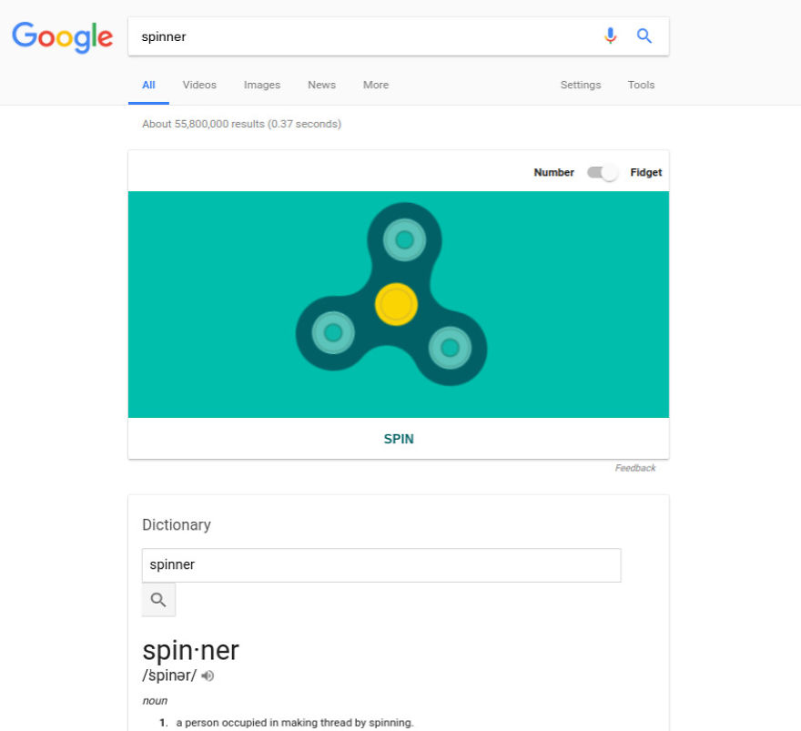Click inside the main search box
The image size is (801, 731).
[364, 36]
